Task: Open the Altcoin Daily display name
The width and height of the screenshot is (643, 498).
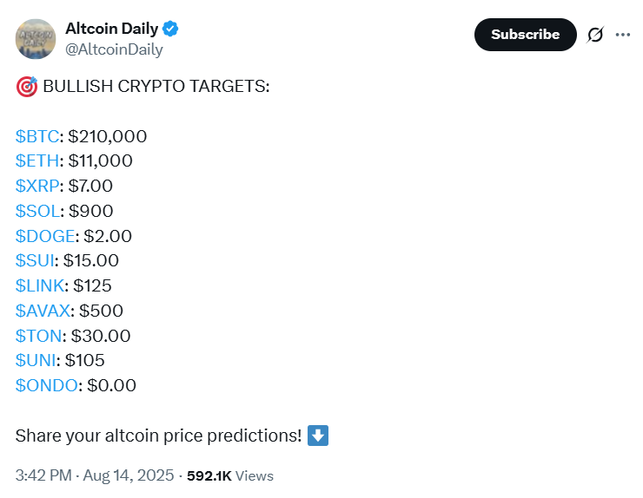Action: (113, 29)
